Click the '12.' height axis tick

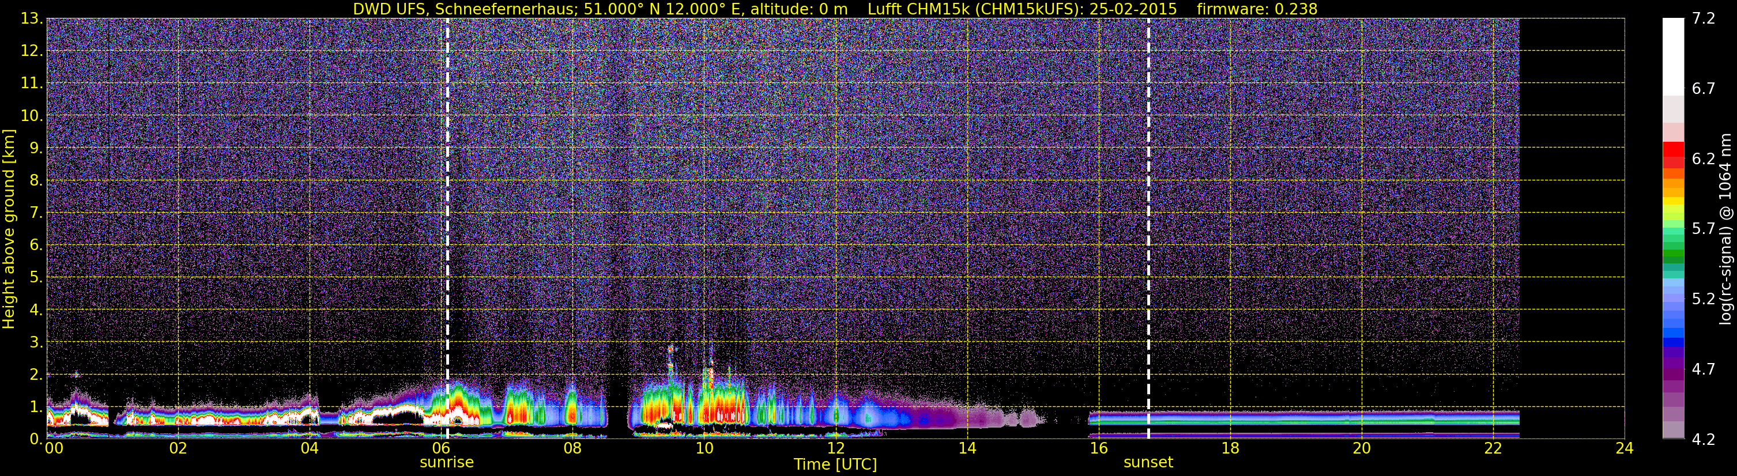click(31, 51)
